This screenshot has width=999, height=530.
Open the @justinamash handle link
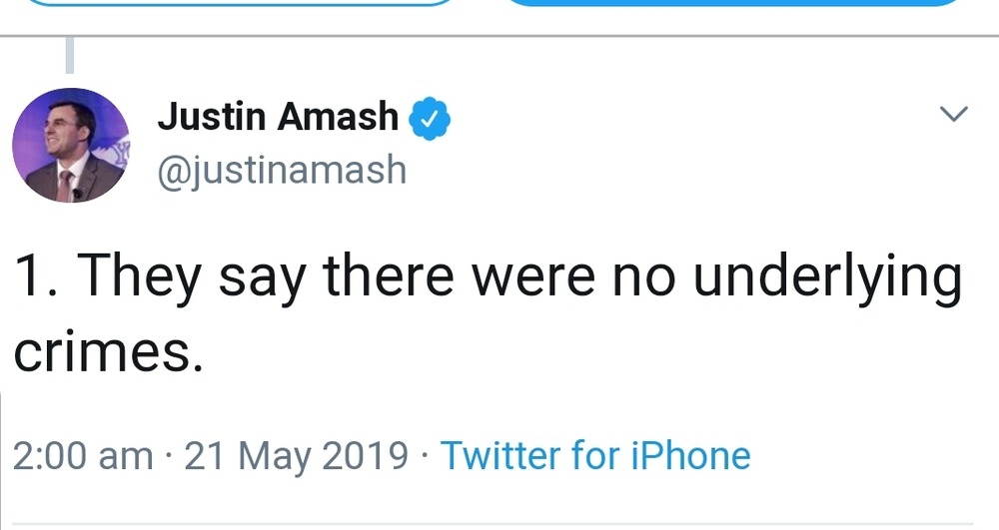282,170
